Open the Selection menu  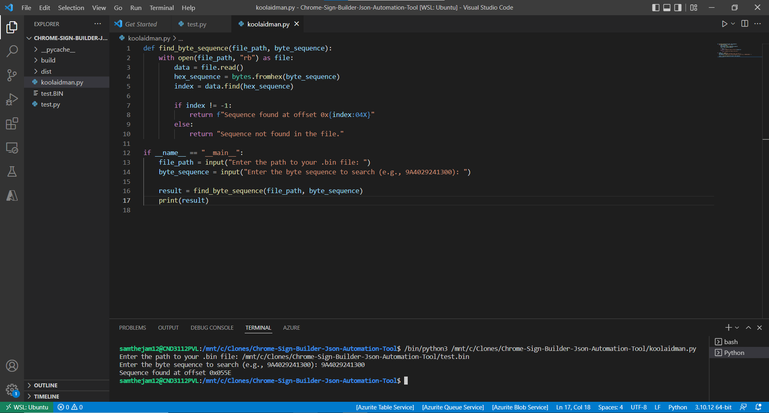pyautogui.click(x=71, y=8)
